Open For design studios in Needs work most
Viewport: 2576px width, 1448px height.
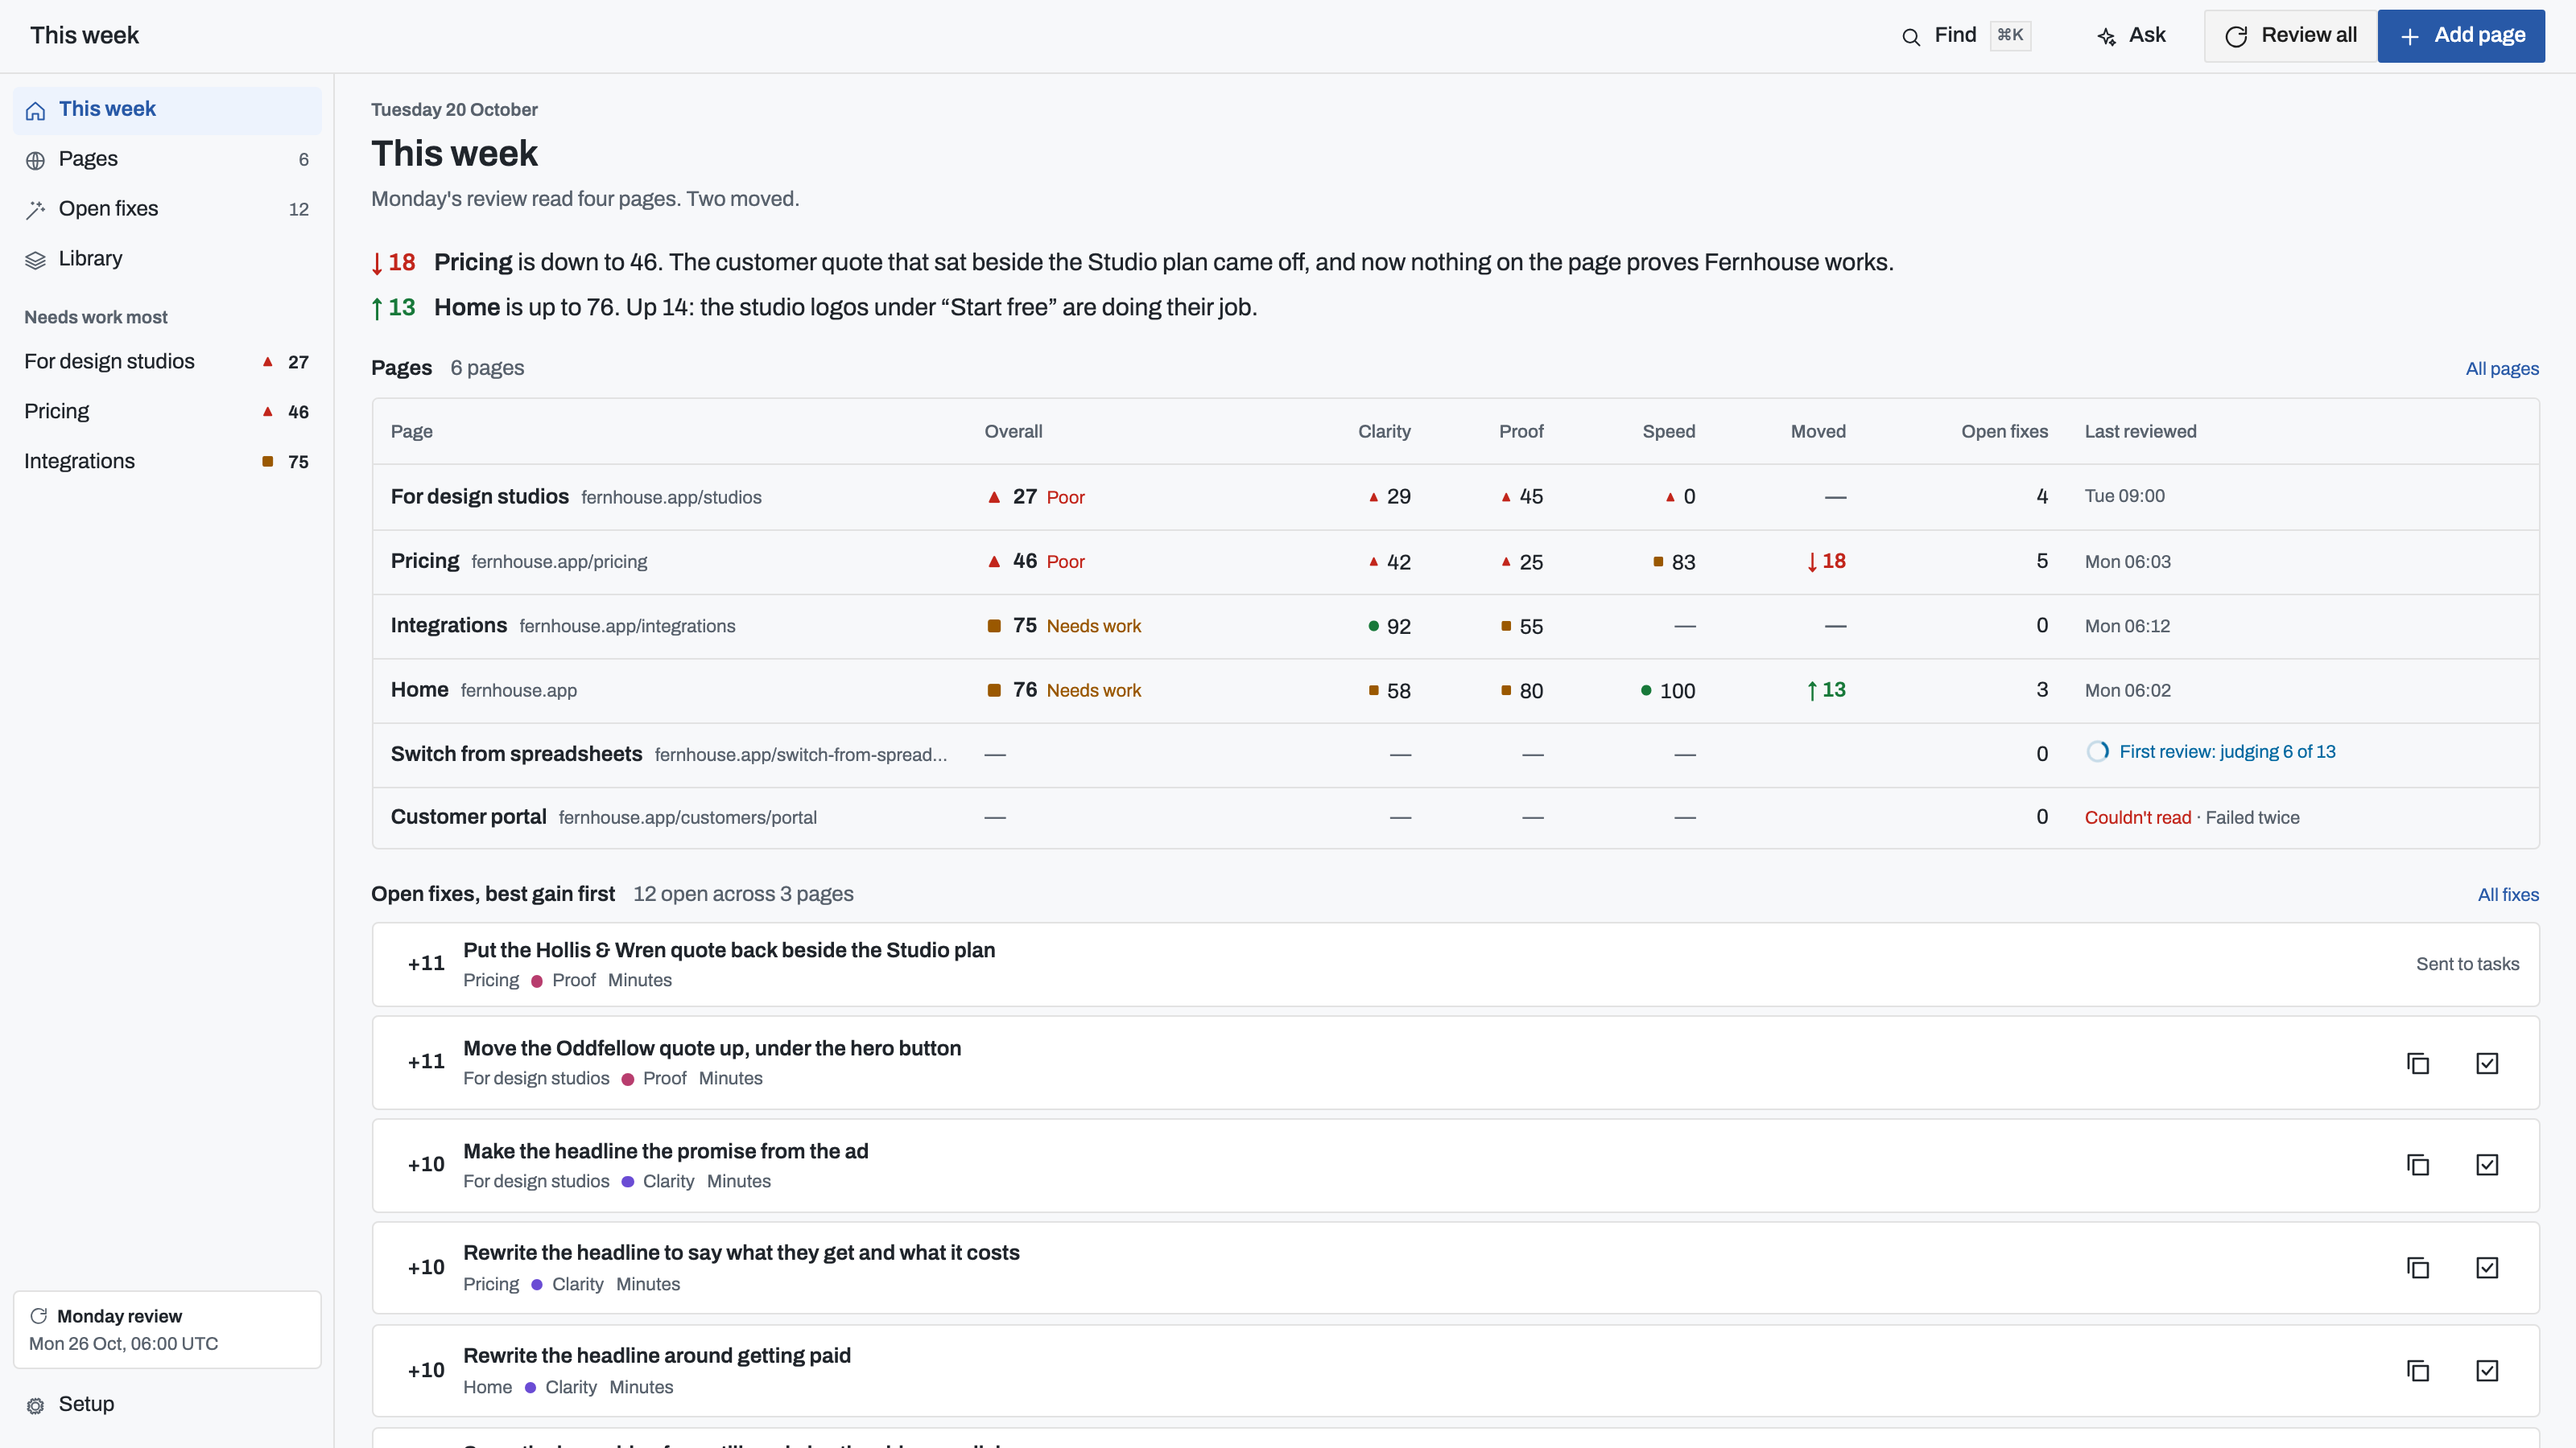(167, 362)
